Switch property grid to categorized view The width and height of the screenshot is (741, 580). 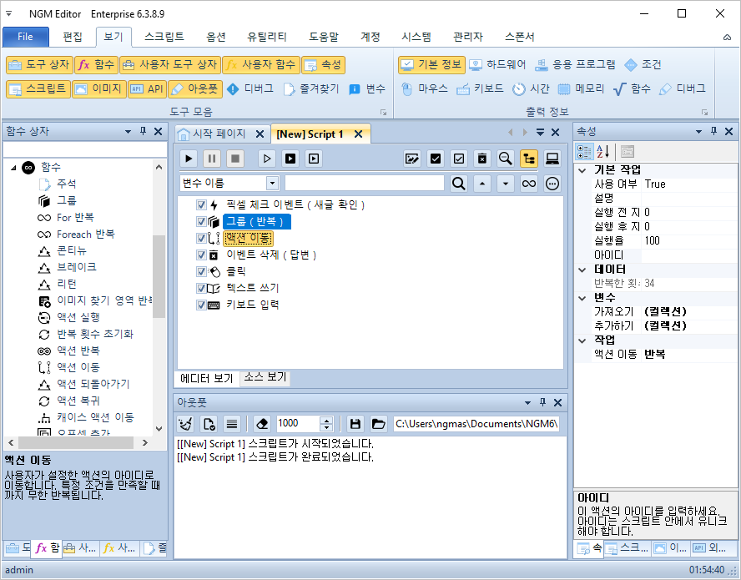[584, 152]
